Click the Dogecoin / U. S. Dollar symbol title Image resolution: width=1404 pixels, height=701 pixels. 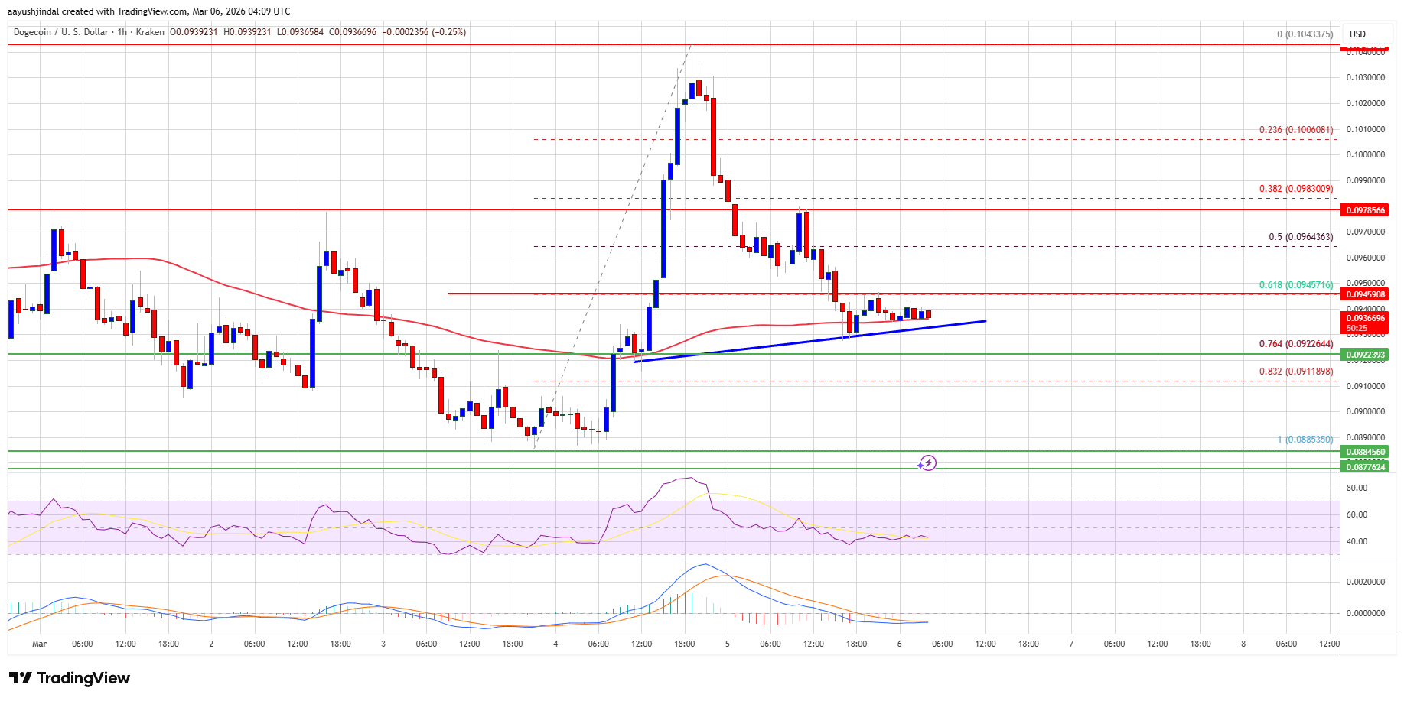[x=60, y=32]
